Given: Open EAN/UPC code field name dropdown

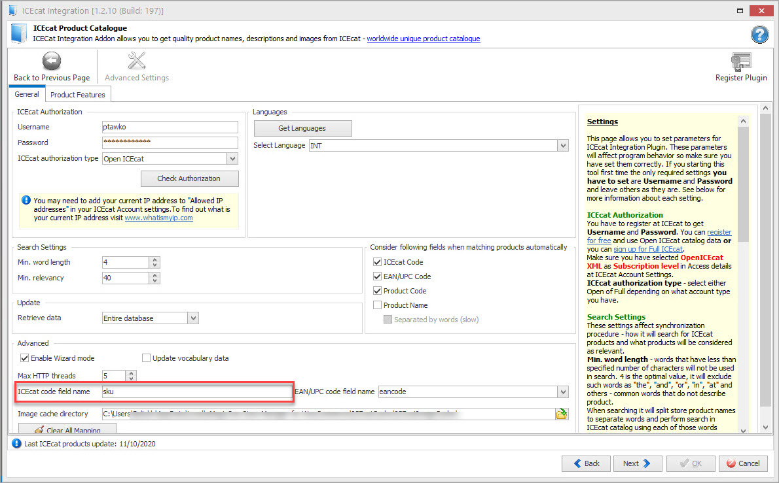Looking at the screenshot, I should coord(562,391).
